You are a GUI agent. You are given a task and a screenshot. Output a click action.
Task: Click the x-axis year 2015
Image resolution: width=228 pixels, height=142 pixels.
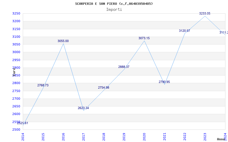(43, 137)
